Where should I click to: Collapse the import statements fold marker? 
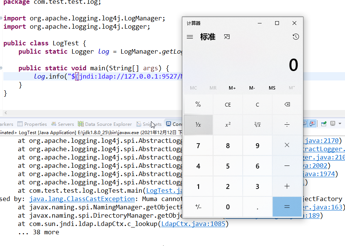pyautogui.click(x=1, y=18)
